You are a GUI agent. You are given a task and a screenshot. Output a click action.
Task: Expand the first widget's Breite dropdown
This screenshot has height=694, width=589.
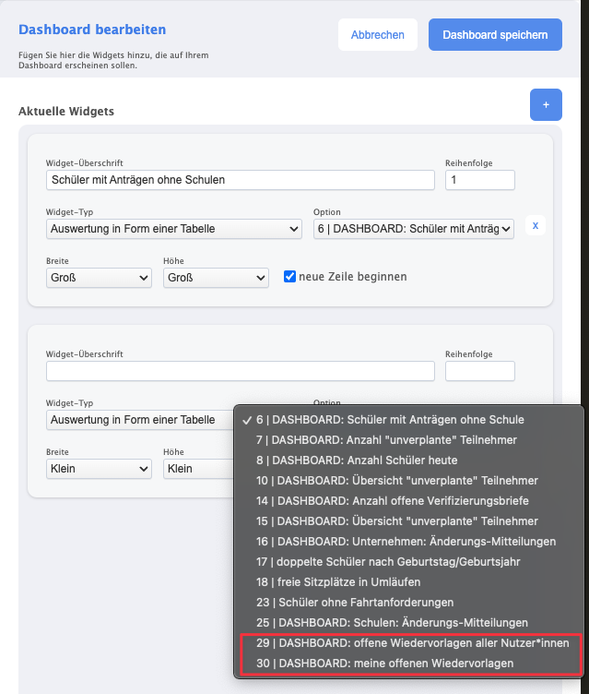tap(99, 278)
